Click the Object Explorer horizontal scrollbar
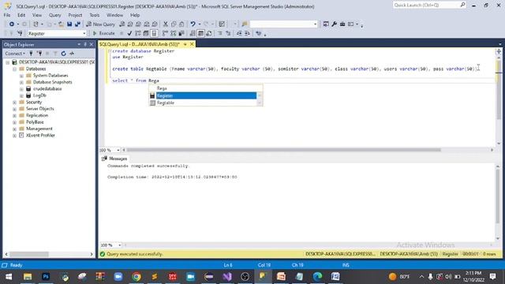The width and height of the screenshot is (505, 284). point(29,254)
